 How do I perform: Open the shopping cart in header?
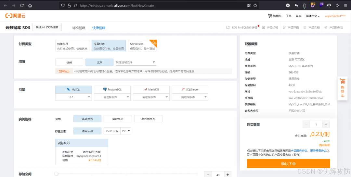pyautogui.click(x=274, y=16)
